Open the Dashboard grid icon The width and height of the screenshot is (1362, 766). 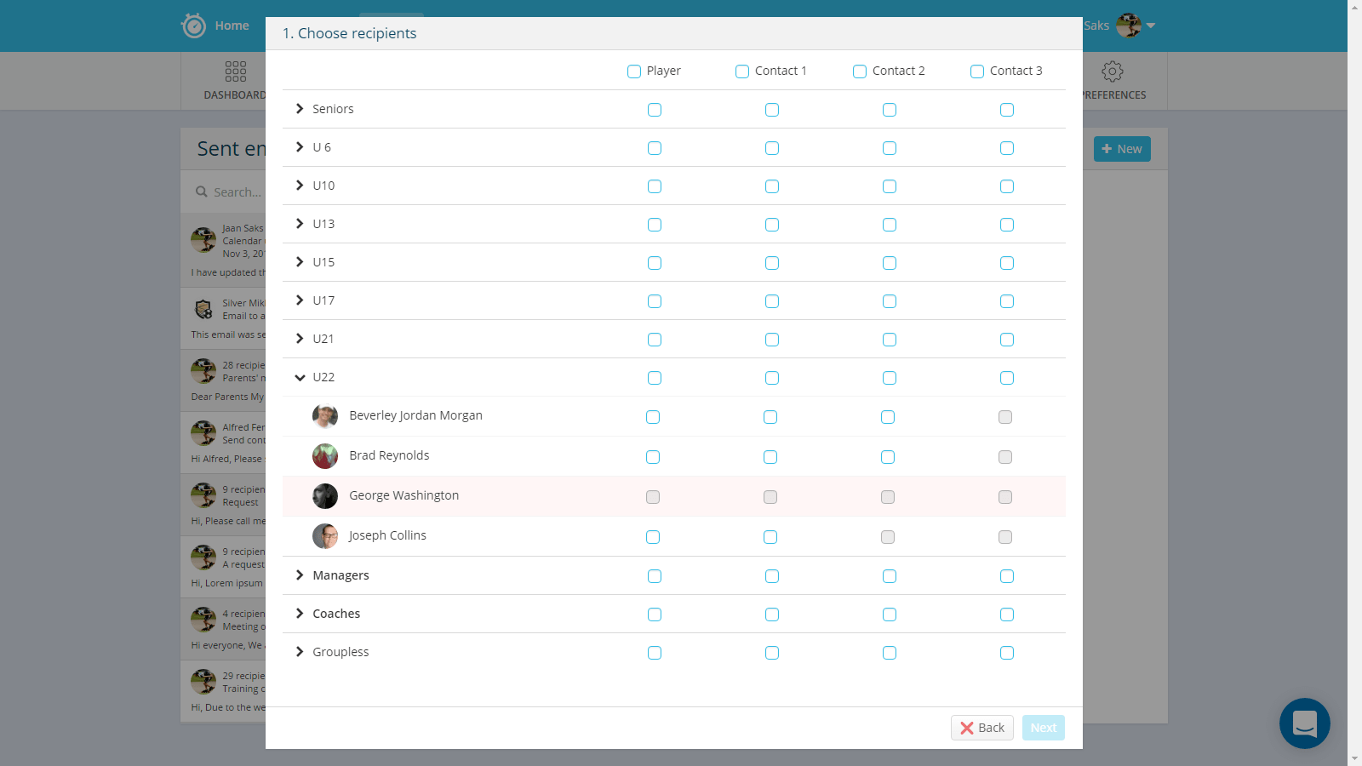[x=236, y=71]
